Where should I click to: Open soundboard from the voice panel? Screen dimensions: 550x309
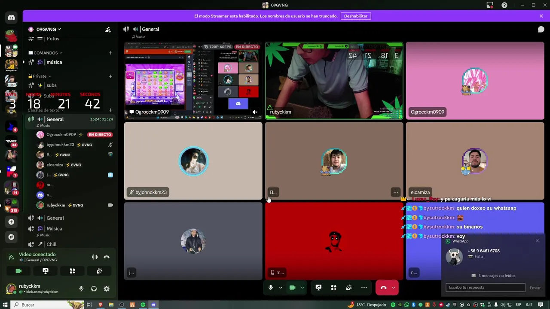click(99, 271)
